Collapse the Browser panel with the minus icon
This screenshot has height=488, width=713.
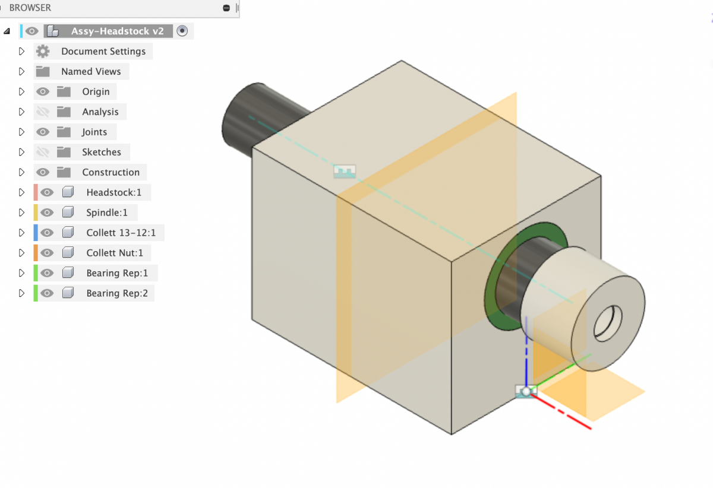click(226, 8)
